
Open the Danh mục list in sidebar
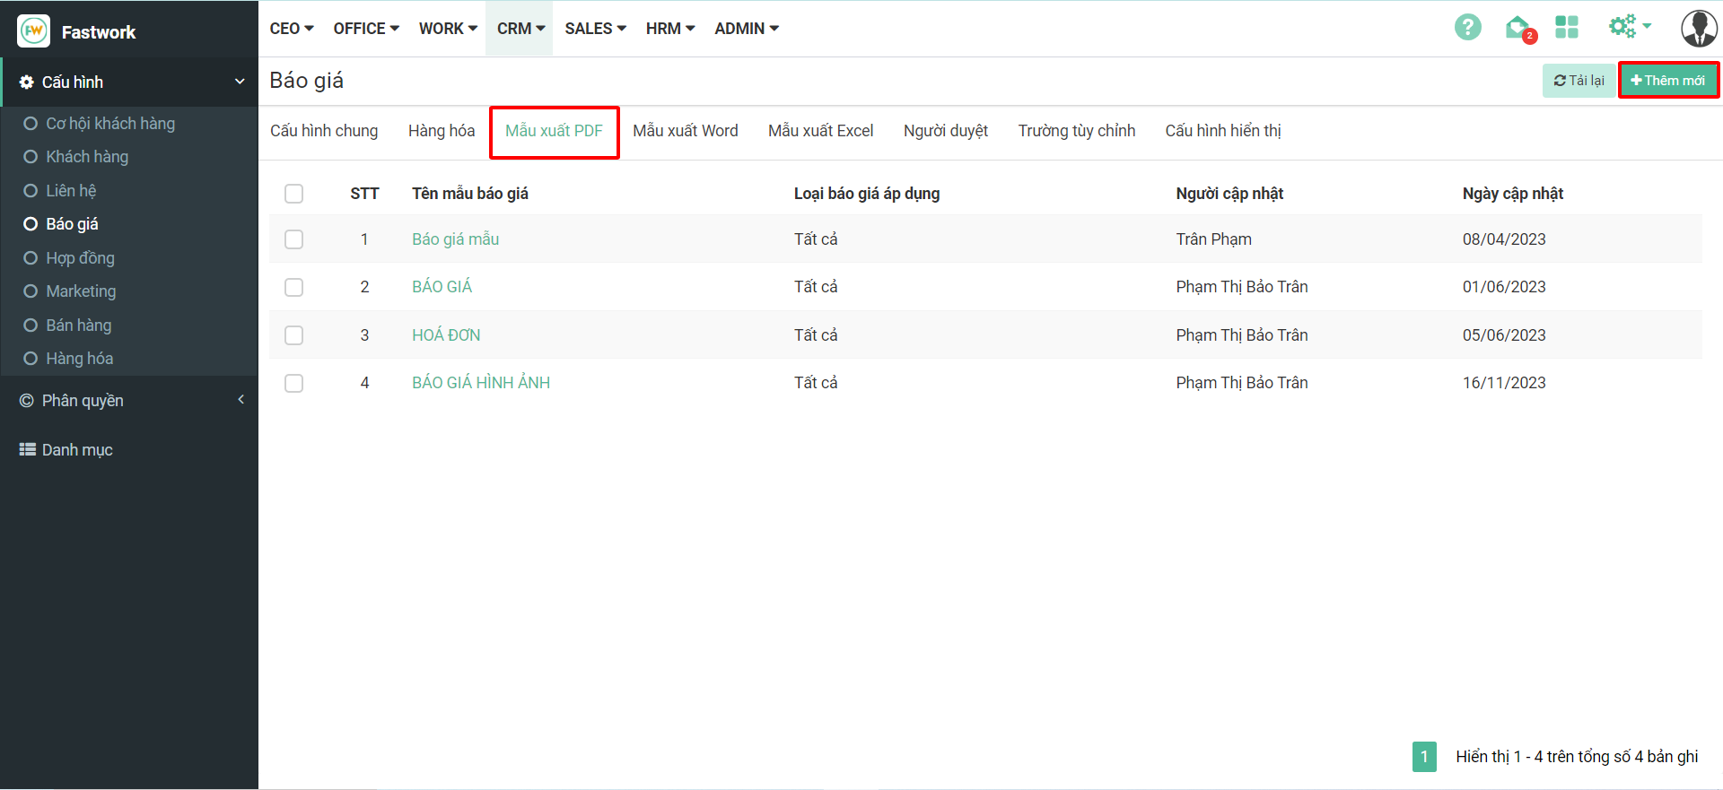click(x=77, y=450)
